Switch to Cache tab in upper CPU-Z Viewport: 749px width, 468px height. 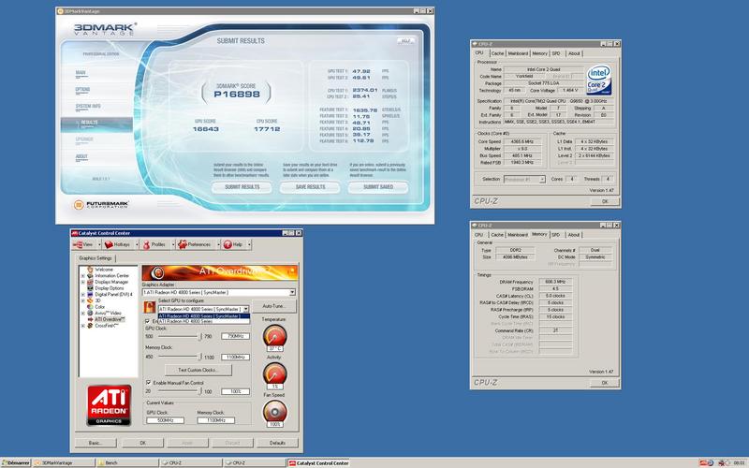tap(497, 53)
